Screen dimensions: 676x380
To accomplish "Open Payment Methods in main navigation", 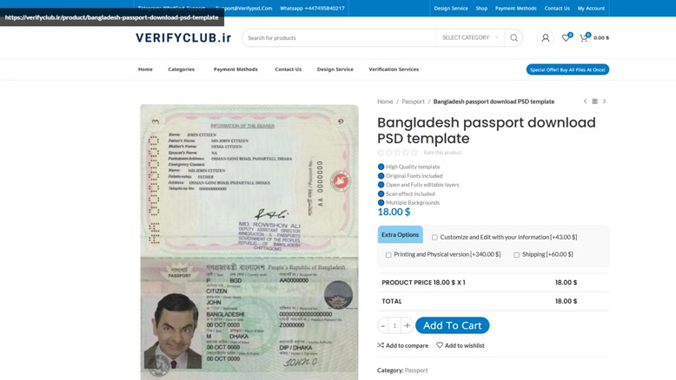I will point(235,69).
